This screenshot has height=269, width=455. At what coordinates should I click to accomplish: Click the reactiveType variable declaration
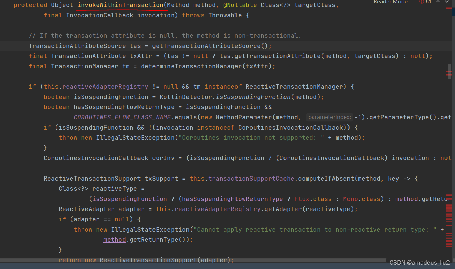(x=115, y=189)
